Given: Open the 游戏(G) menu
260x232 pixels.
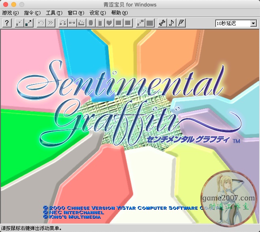Looking at the screenshot, I should pyautogui.click(x=10, y=13).
